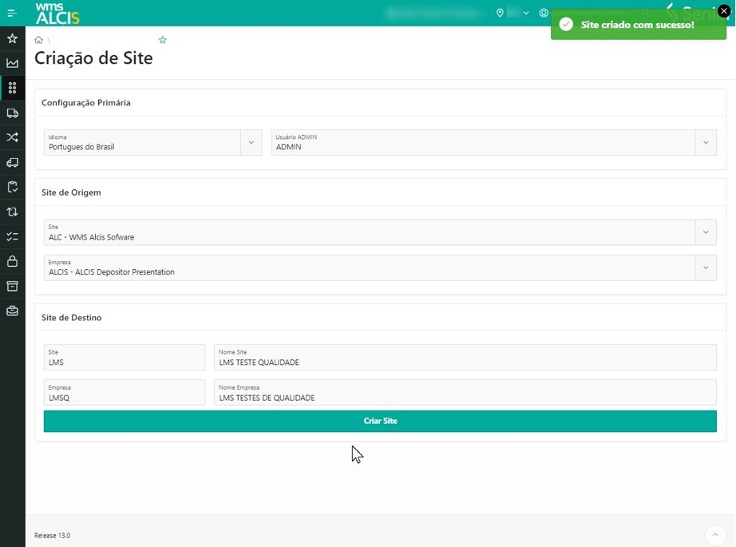Mark page as favorite with star

pyautogui.click(x=162, y=40)
